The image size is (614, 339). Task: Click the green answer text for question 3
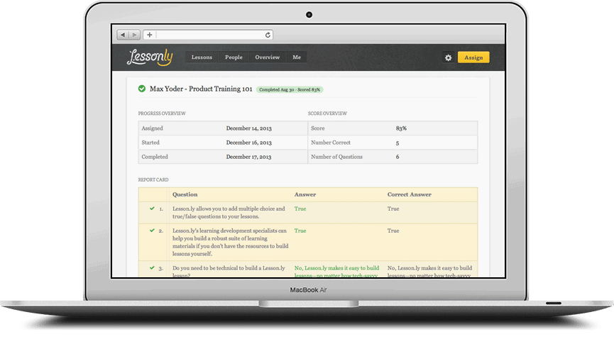(x=336, y=272)
